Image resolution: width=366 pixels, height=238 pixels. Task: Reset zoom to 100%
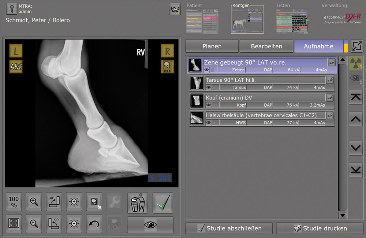(x=14, y=202)
